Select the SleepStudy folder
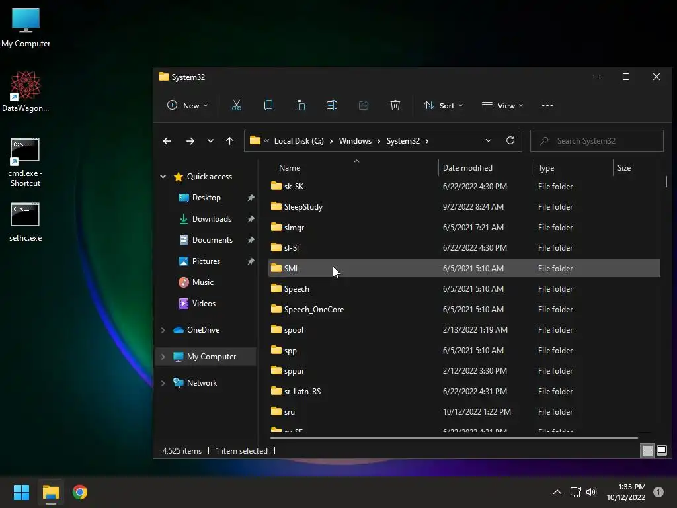The width and height of the screenshot is (677, 508). coord(464,207)
